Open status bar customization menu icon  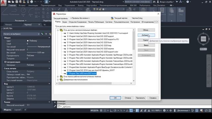(x=210, y=110)
